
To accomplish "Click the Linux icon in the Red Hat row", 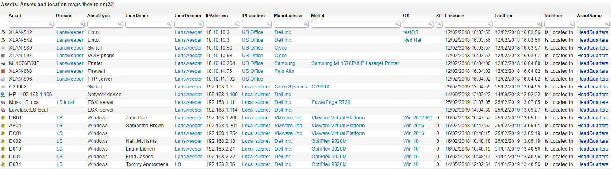I will click(x=3, y=40).
